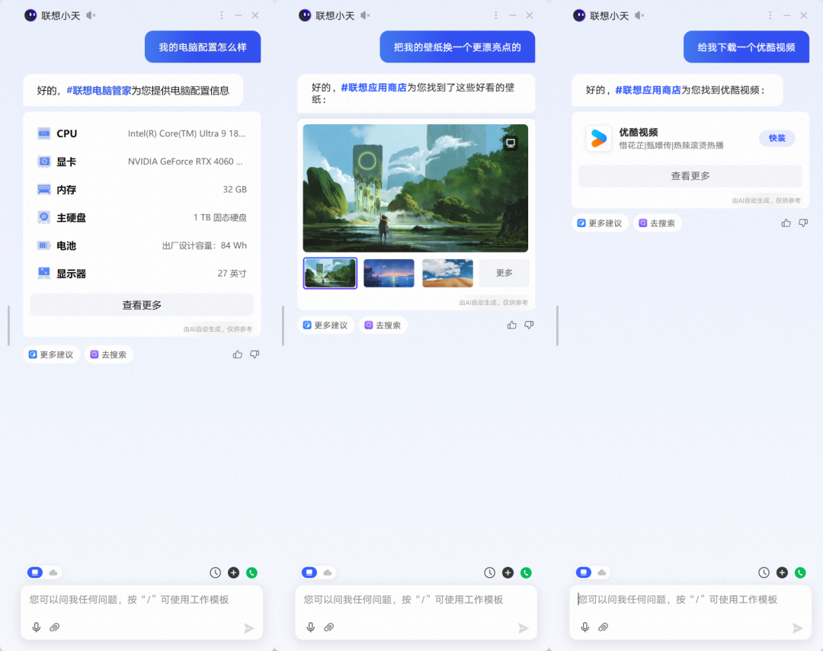823x651 pixels.
Task: Click the CPU row icon in the configuration card
Action: coord(46,133)
